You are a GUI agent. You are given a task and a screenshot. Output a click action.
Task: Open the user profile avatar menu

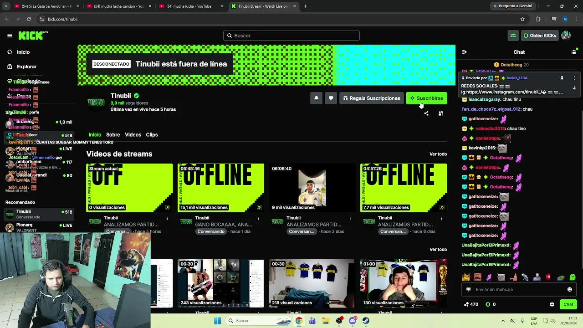566,36
